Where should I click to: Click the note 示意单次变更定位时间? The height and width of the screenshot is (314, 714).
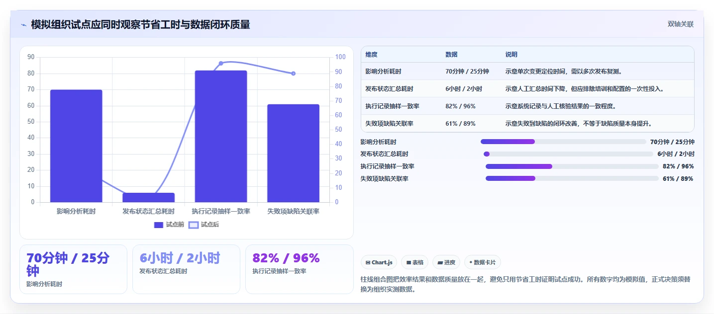[563, 72]
